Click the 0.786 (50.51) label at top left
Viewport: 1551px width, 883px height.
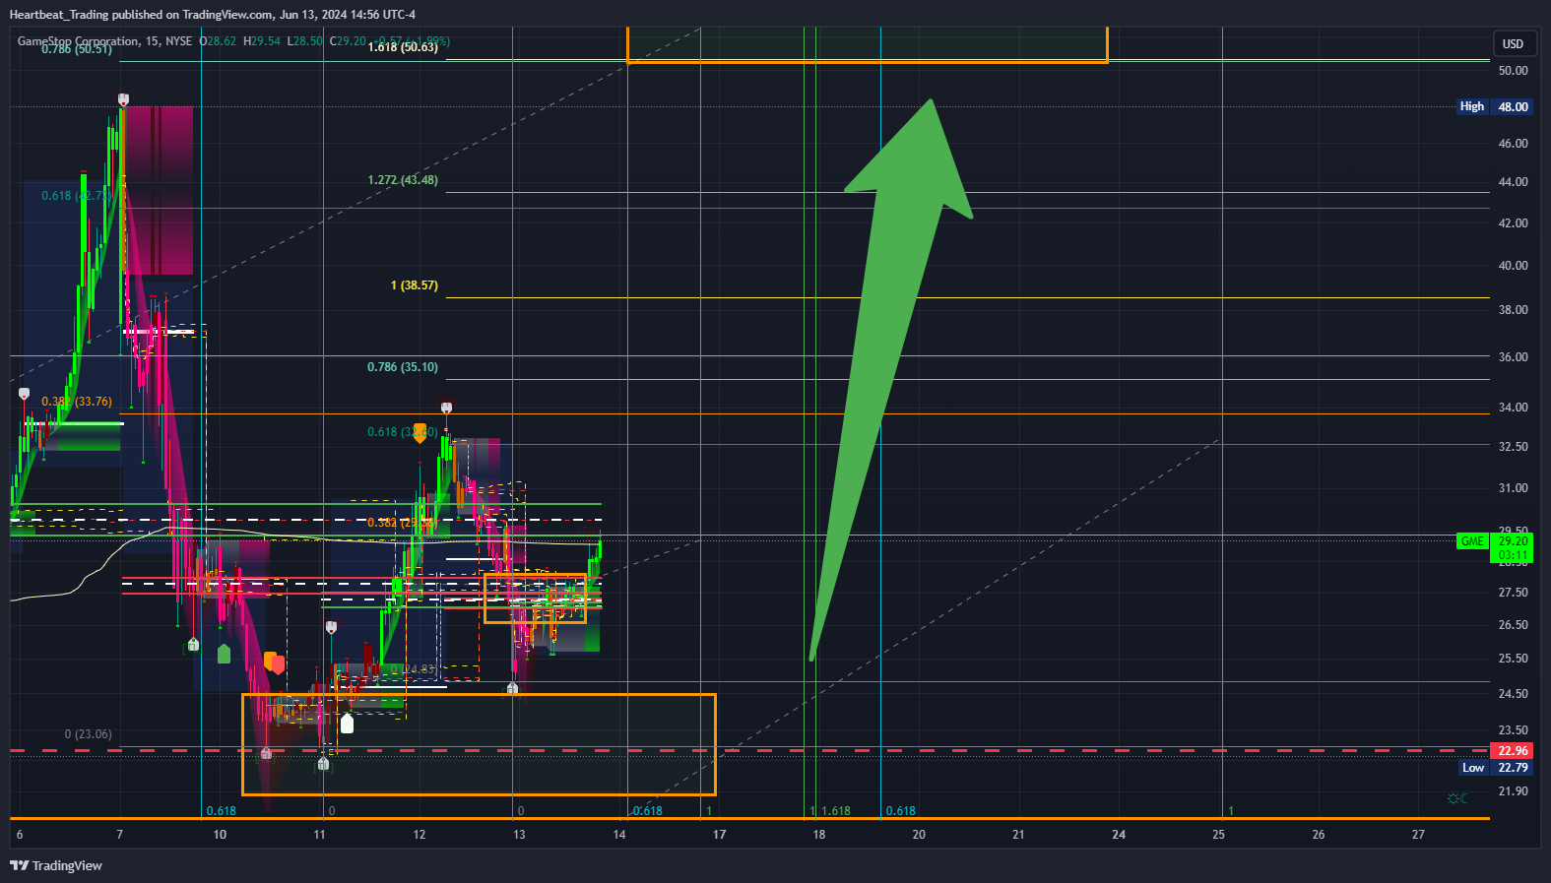tap(77, 49)
